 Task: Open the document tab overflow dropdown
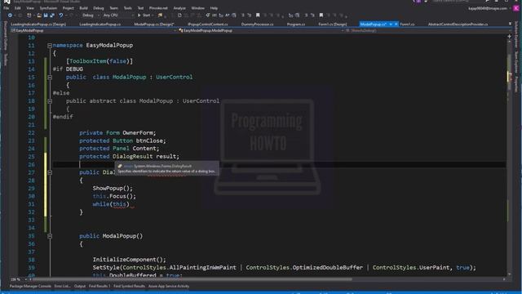(x=510, y=24)
